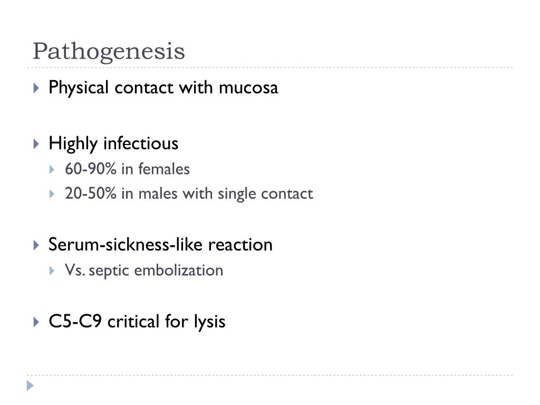Click the small arrow bullet before Vs. septic

click(52, 271)
